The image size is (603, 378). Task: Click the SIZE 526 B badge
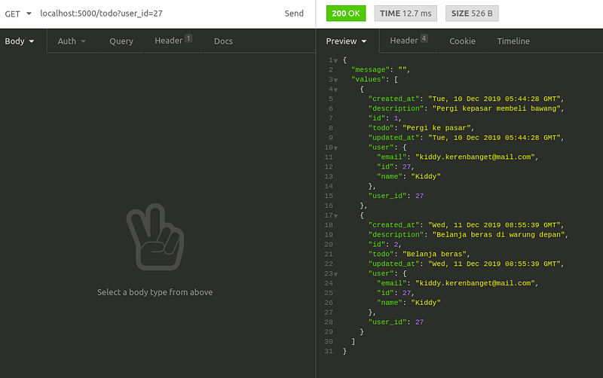click(x=472, y=14)
